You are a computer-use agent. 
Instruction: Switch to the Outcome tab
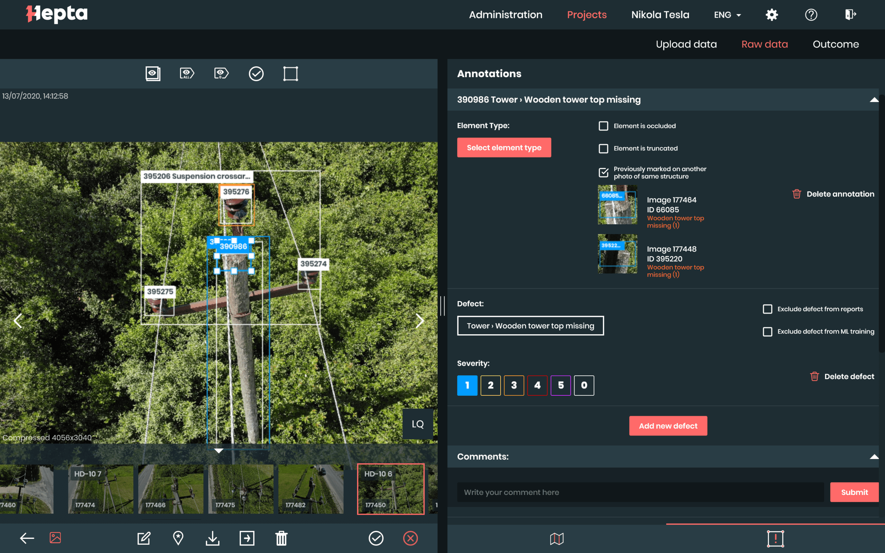(836, 44)
